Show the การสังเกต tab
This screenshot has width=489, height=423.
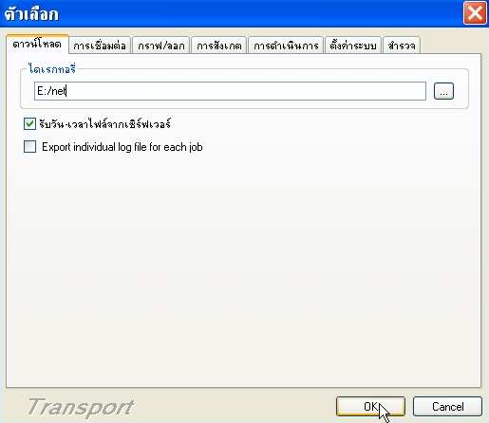(x=219, y=46)
